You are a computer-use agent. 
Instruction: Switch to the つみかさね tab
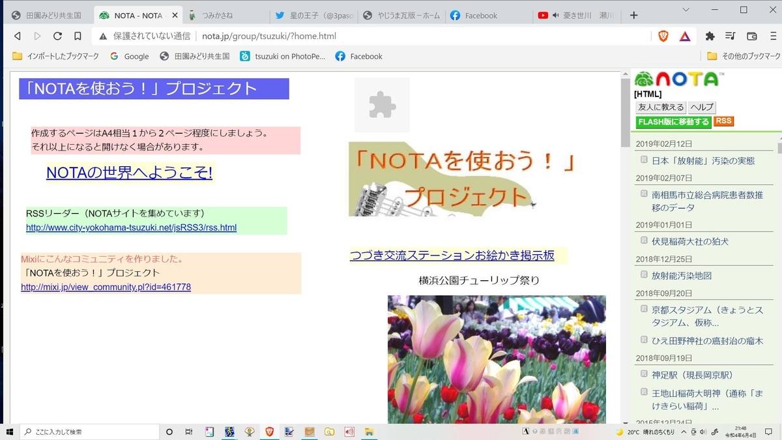tap(224, 16)
